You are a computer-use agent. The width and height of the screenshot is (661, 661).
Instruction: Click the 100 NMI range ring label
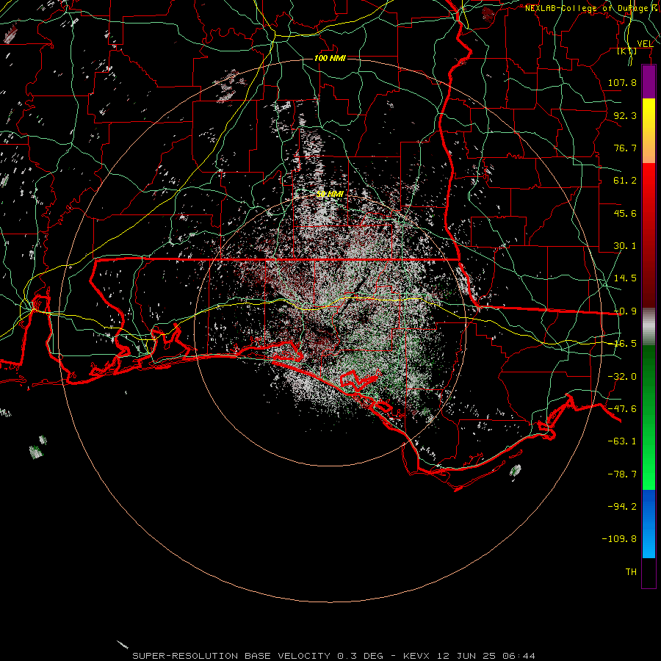point(330,58)
